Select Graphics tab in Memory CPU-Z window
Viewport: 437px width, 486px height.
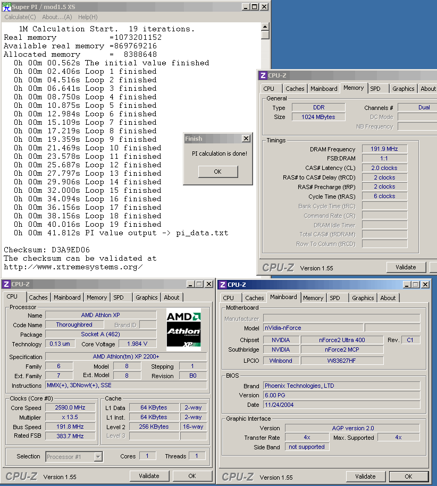click(x=403, y=89)
